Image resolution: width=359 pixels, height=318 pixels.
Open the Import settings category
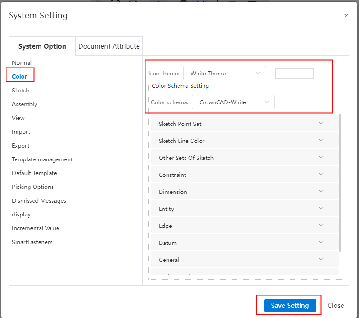pos(21,132)
